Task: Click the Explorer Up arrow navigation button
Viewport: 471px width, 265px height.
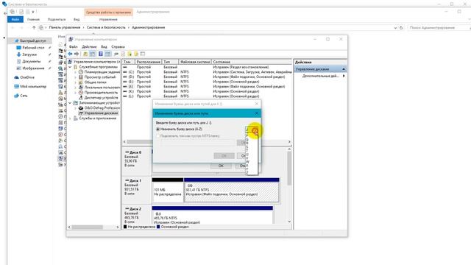Action: point(34,28)
